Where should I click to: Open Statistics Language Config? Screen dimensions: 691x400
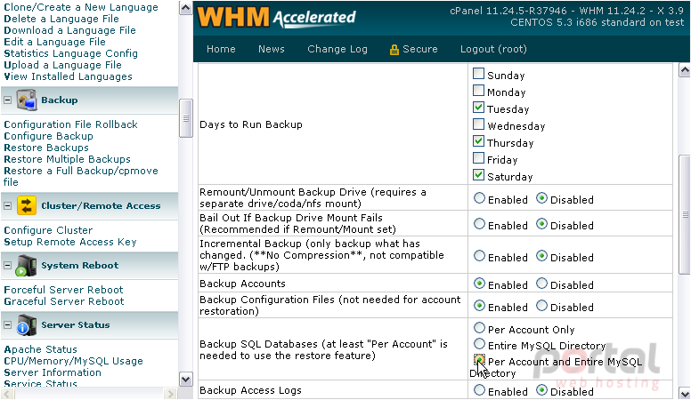71,53
